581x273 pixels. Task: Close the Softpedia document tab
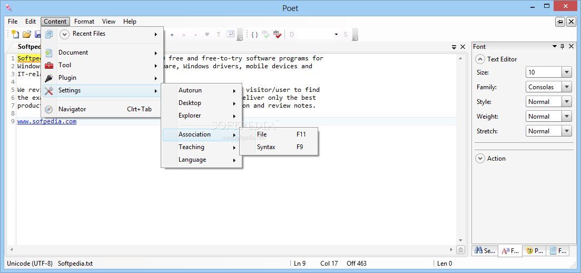(x=462, y=47)
